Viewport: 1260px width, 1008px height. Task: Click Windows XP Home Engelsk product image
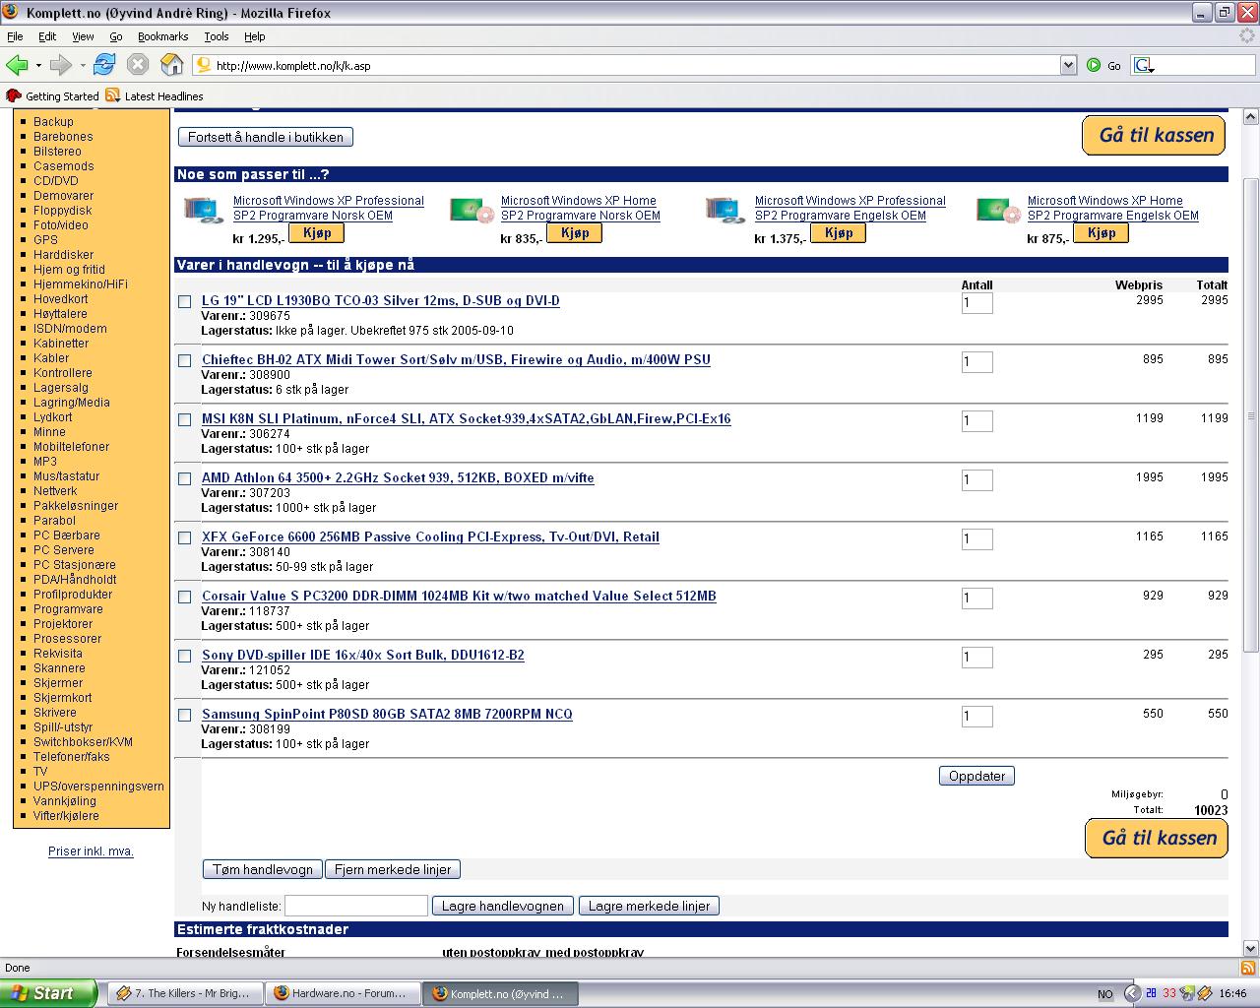pos(999,210)
